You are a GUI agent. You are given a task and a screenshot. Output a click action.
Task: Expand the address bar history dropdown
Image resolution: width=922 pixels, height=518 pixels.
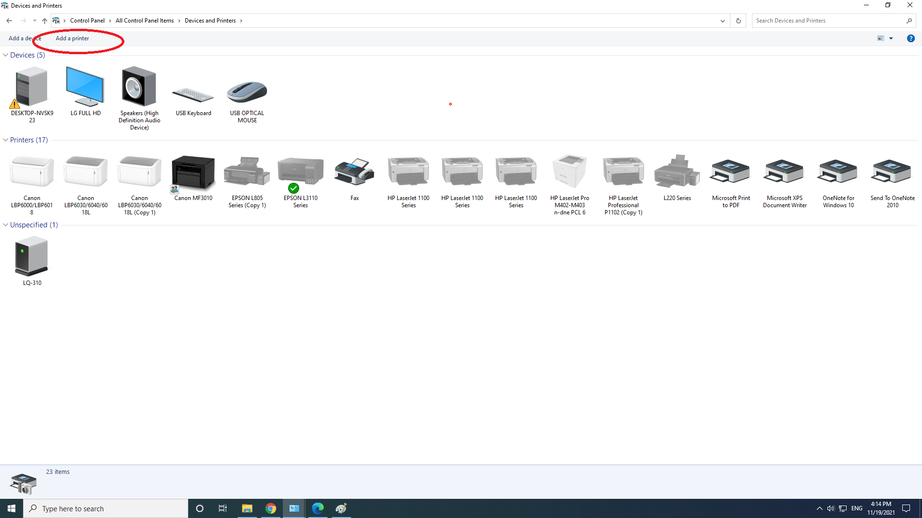(722, 21)
